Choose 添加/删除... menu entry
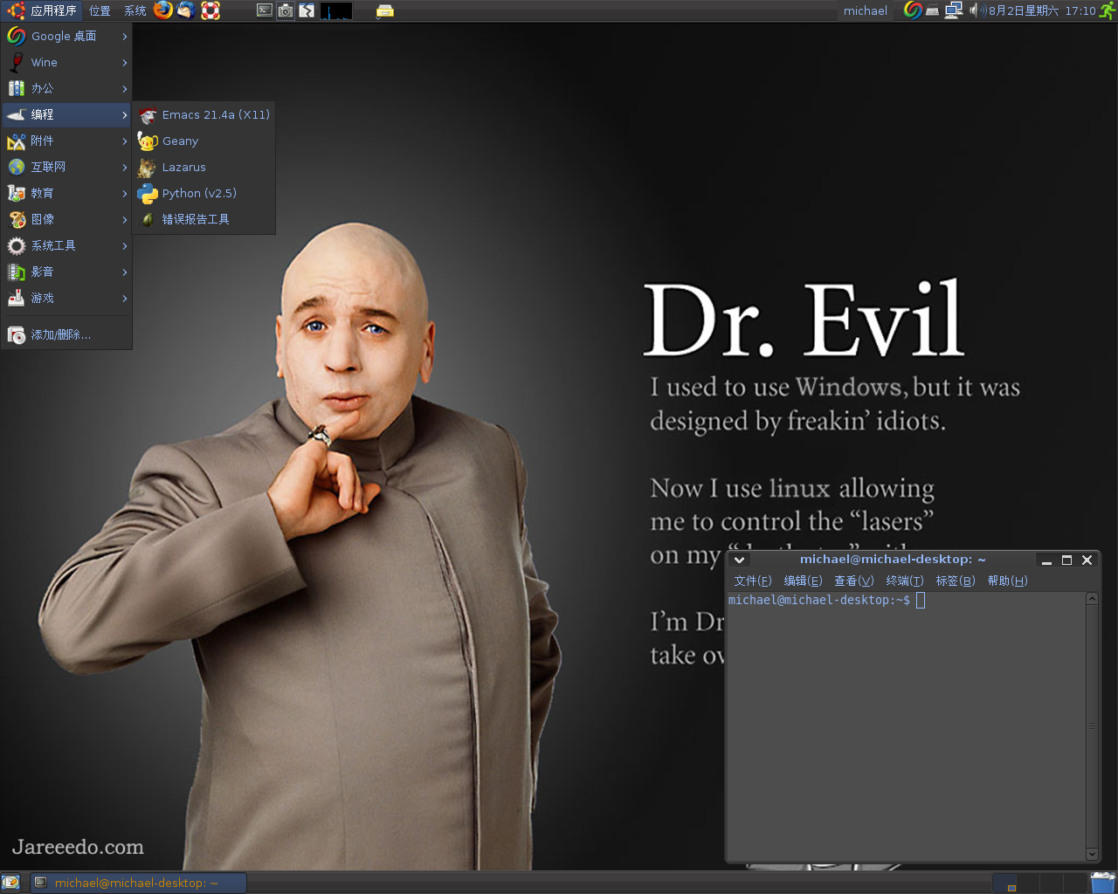The height and width of the screenshot is (894, 1118). [66, 334]
